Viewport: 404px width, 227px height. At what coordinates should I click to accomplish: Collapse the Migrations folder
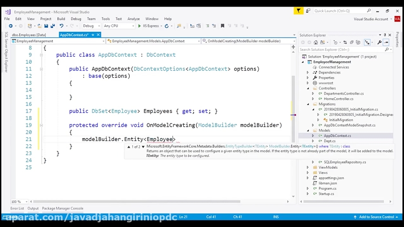pyautogui.click(x=307, y=104)
